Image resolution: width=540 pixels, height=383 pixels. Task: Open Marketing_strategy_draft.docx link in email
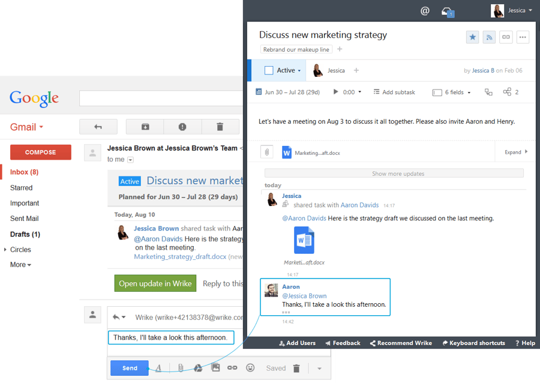pos(180,256)
